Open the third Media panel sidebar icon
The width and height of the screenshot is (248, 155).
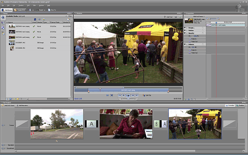pyautogui.click(x=3, y=28)
